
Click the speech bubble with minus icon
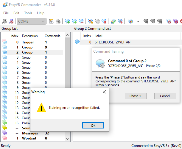81,21
